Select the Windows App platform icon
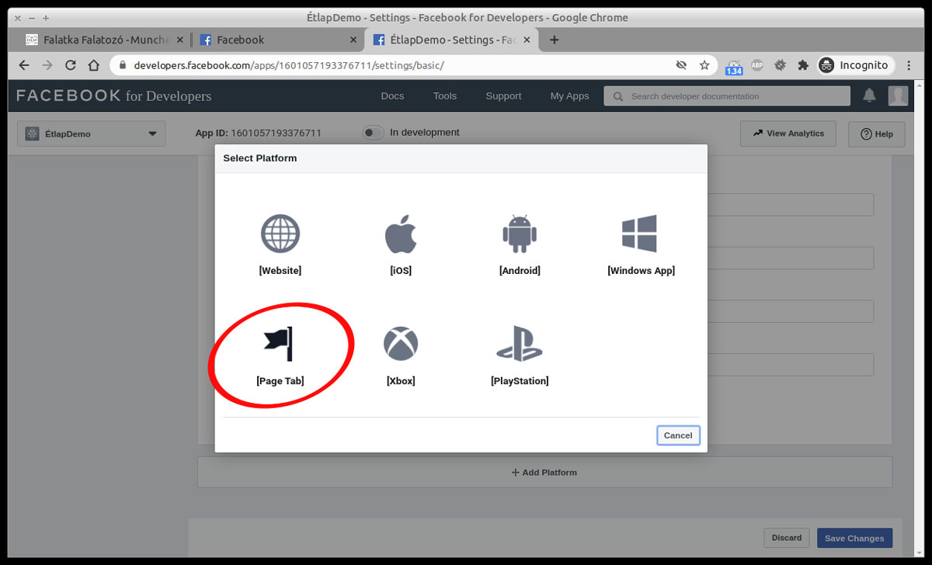932x565 pixels. (640, 234)
